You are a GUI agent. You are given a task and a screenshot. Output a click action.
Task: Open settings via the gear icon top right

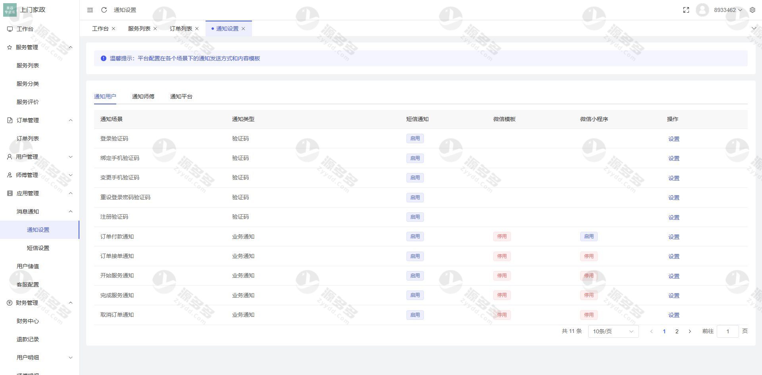click(752, 10)
